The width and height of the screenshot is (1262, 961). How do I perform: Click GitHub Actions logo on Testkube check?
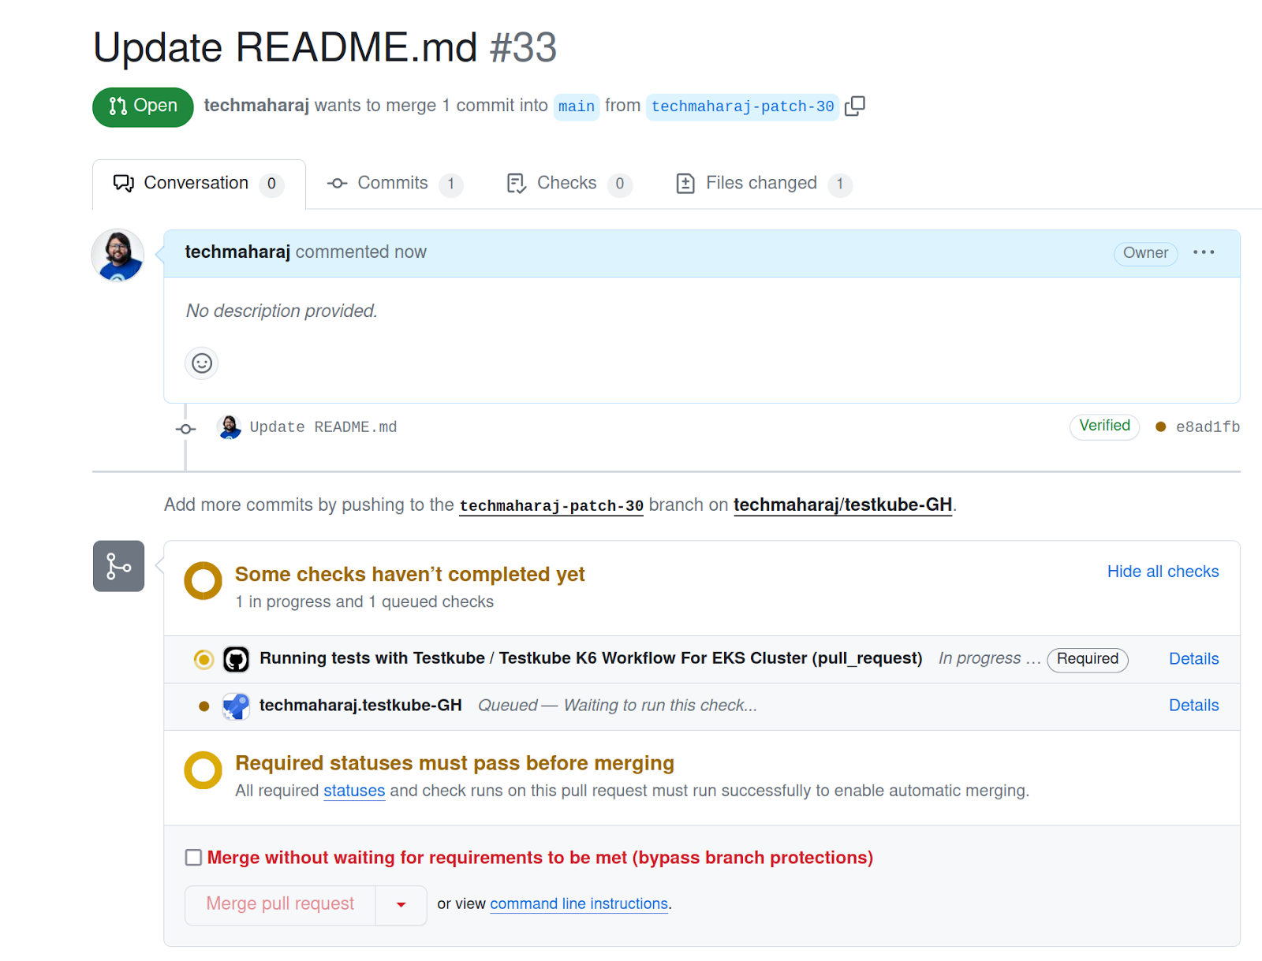click(237, 659)
